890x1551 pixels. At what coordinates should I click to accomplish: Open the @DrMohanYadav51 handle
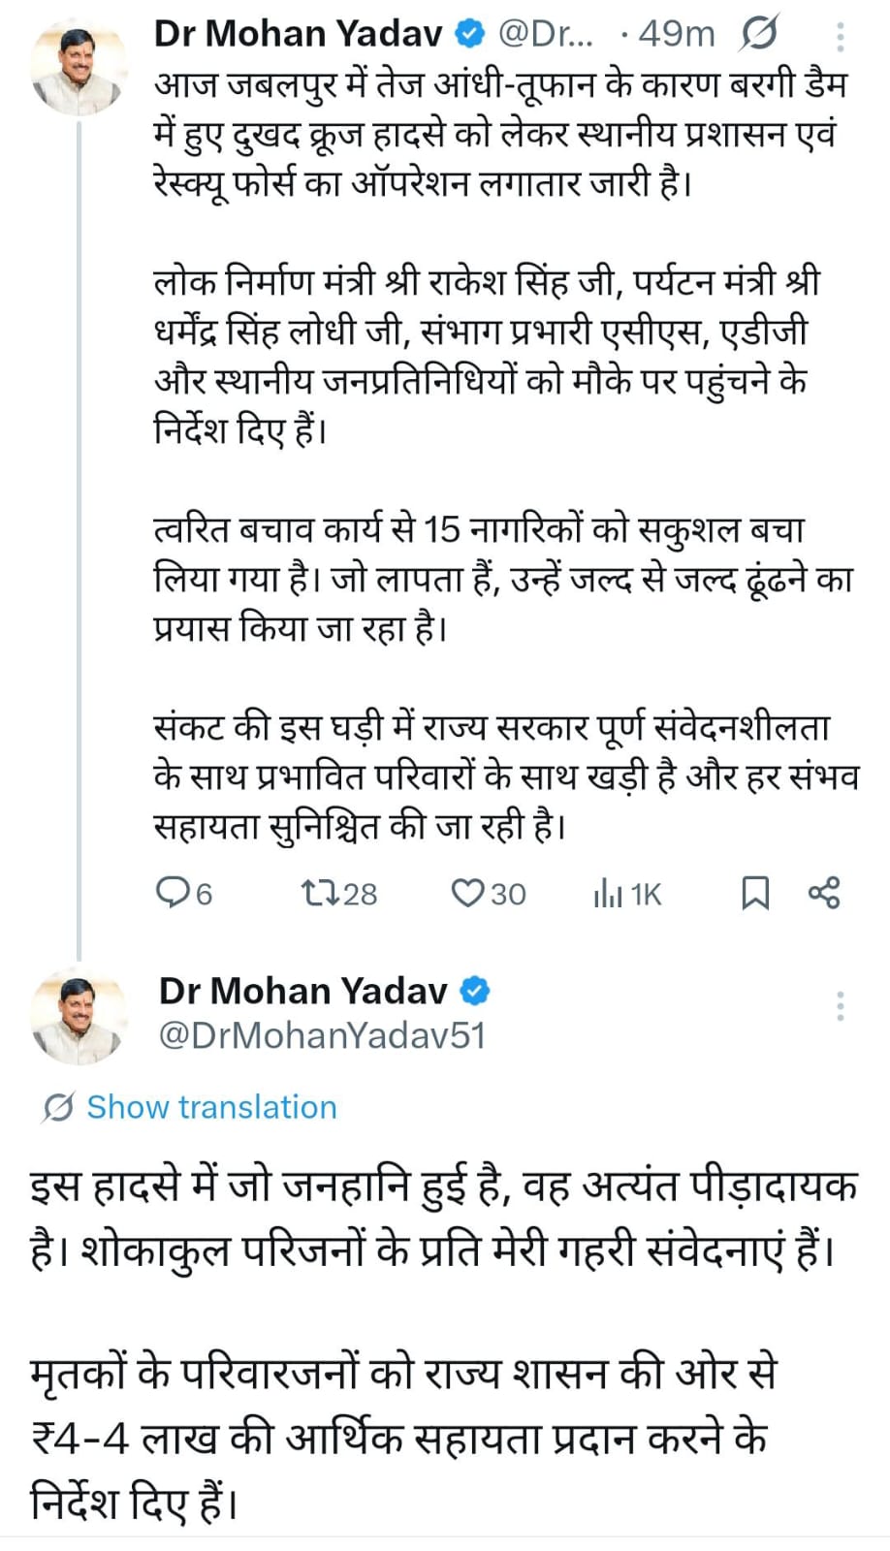pyautogui.click(x=322, y=1035)
